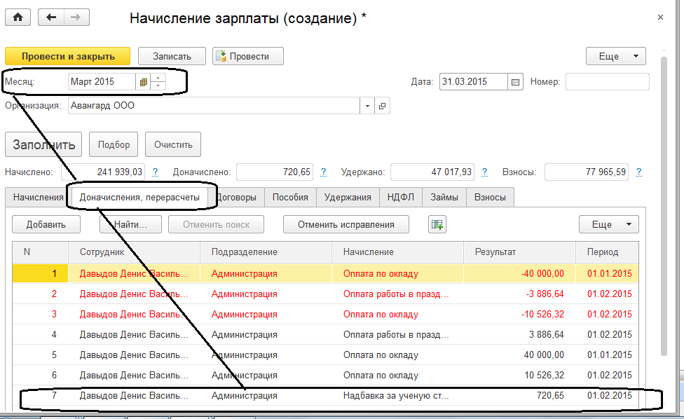Click into the Месяц field Март 2015

pyautogui.click(x=102, y=82)
